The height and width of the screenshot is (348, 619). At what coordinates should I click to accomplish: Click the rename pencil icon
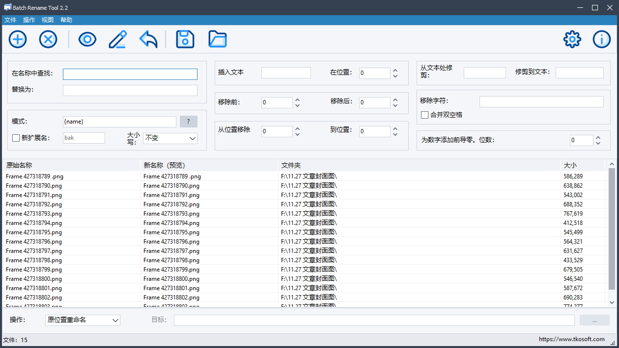(x=118, y=39)
